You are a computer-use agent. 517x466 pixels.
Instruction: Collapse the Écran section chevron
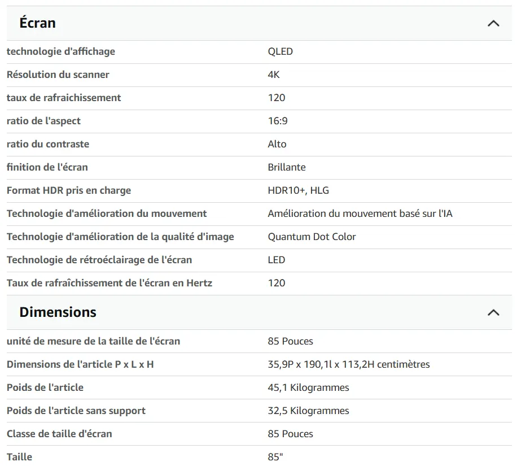coord(493,23)
